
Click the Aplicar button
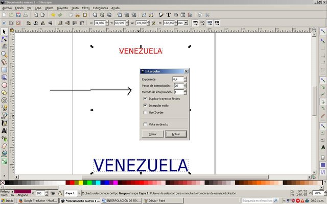pyautogui.click(x=176, y=134)
